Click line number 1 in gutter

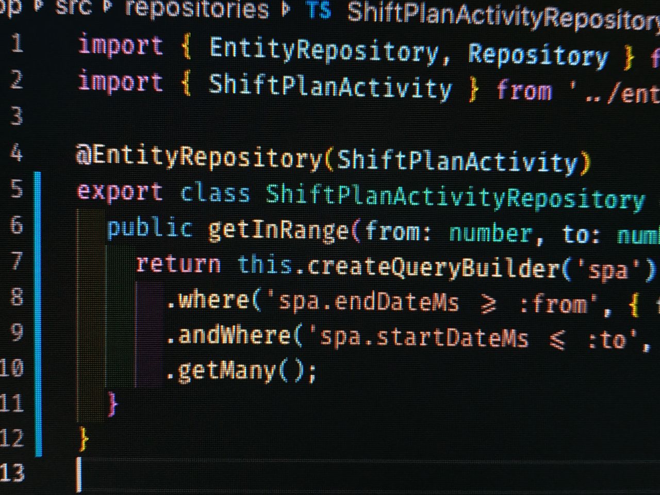pos(18,44)
